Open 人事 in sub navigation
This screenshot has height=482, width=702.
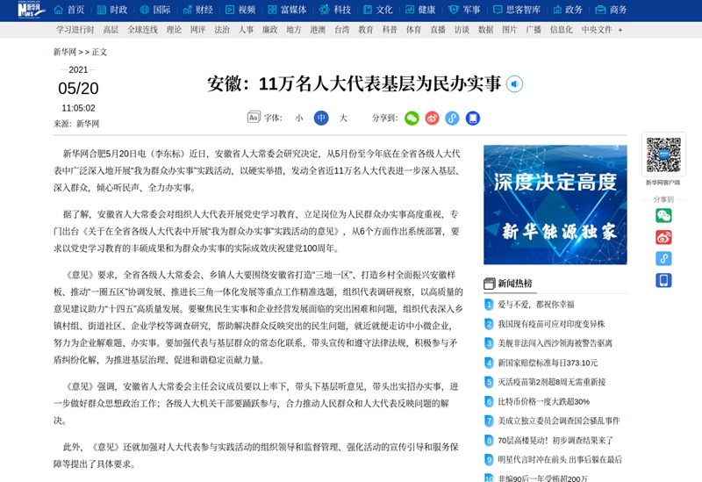tap(246, 30)
